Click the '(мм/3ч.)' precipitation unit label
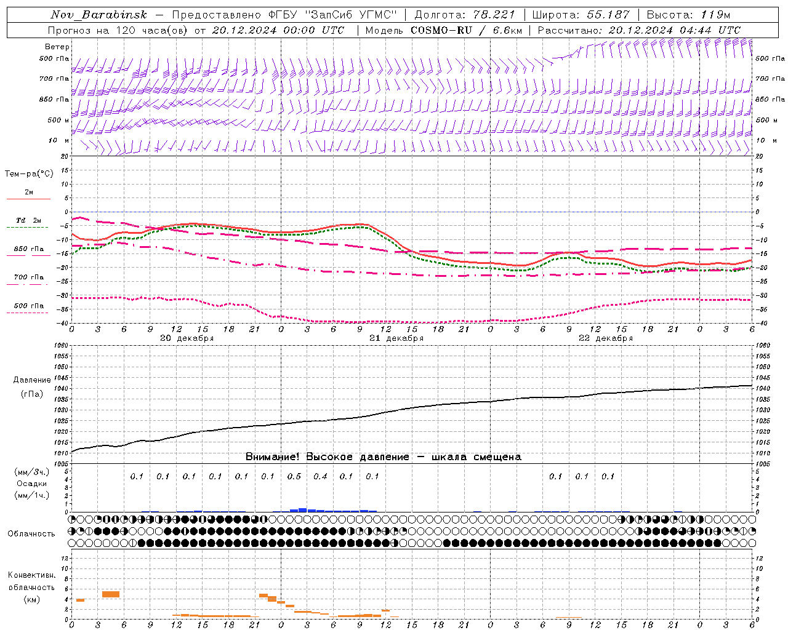Image resolution: width=788 pixels, height=630 pixels. coord(32,472)
